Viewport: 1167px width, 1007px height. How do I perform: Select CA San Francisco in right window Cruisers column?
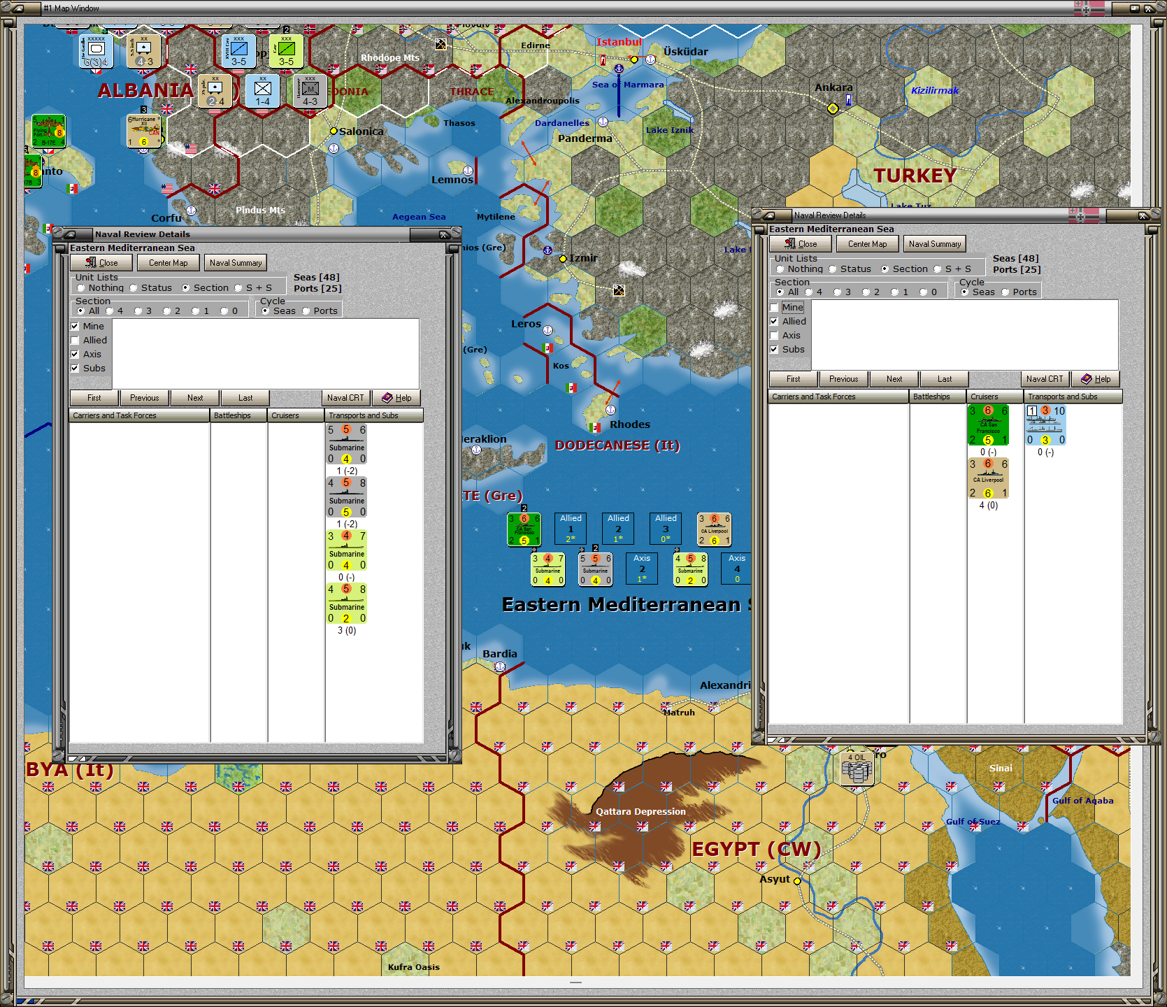click(988, 425)
